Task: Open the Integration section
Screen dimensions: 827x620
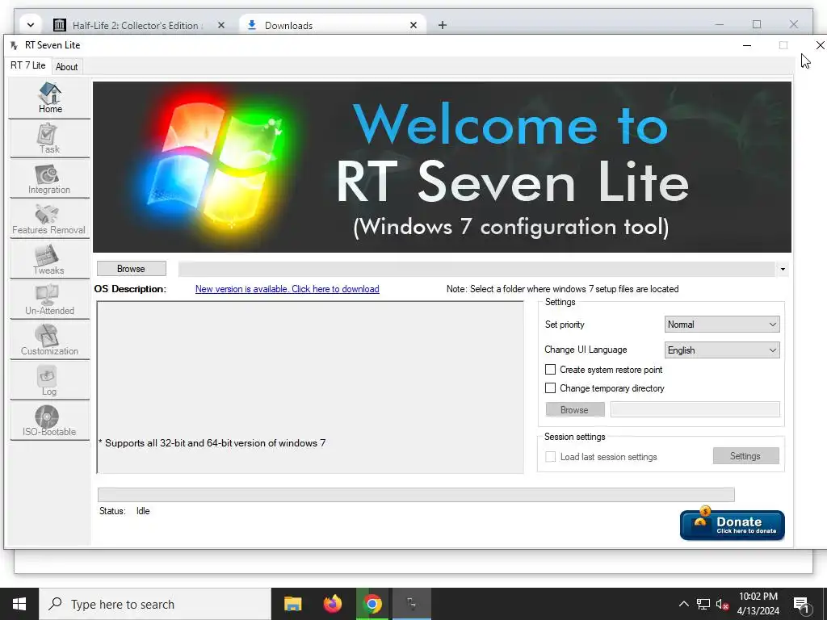Action: point(49,179)
